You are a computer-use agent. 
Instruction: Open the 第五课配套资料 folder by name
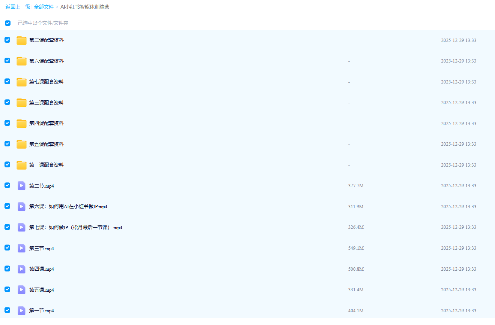coord(47,144)
